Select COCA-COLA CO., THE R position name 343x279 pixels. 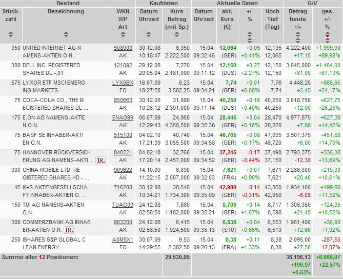(x=53, y=100)
